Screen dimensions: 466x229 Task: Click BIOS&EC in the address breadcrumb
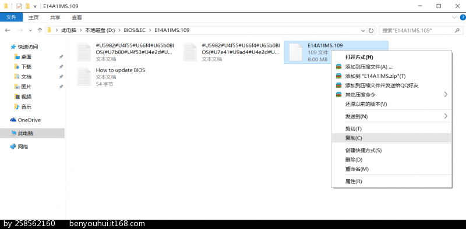pyautogui.click(x=135, y=30)
